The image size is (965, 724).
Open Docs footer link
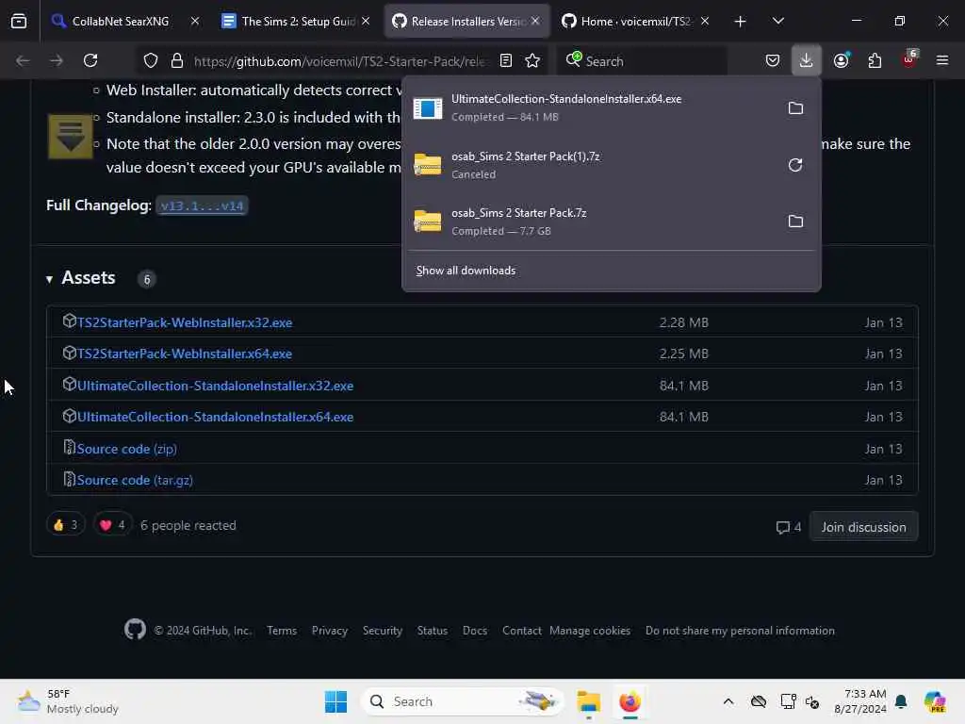pyautogui.click(x=475, y=631)
